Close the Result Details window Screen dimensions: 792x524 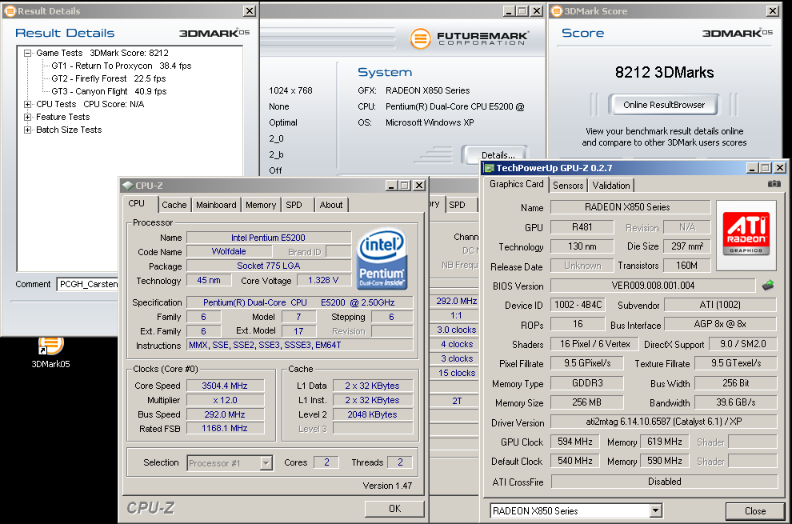click(250, 10)
